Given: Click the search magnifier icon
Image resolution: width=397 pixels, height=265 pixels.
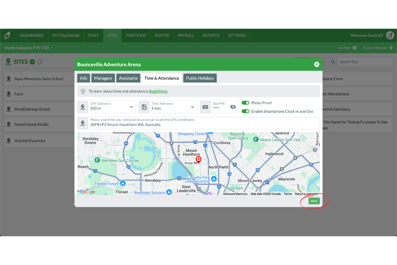Looking at the screenshot, I should 333,62.
